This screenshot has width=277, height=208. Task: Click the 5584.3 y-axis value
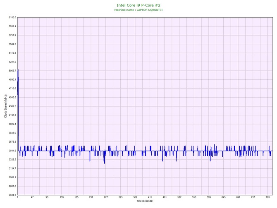pos(12,44)
